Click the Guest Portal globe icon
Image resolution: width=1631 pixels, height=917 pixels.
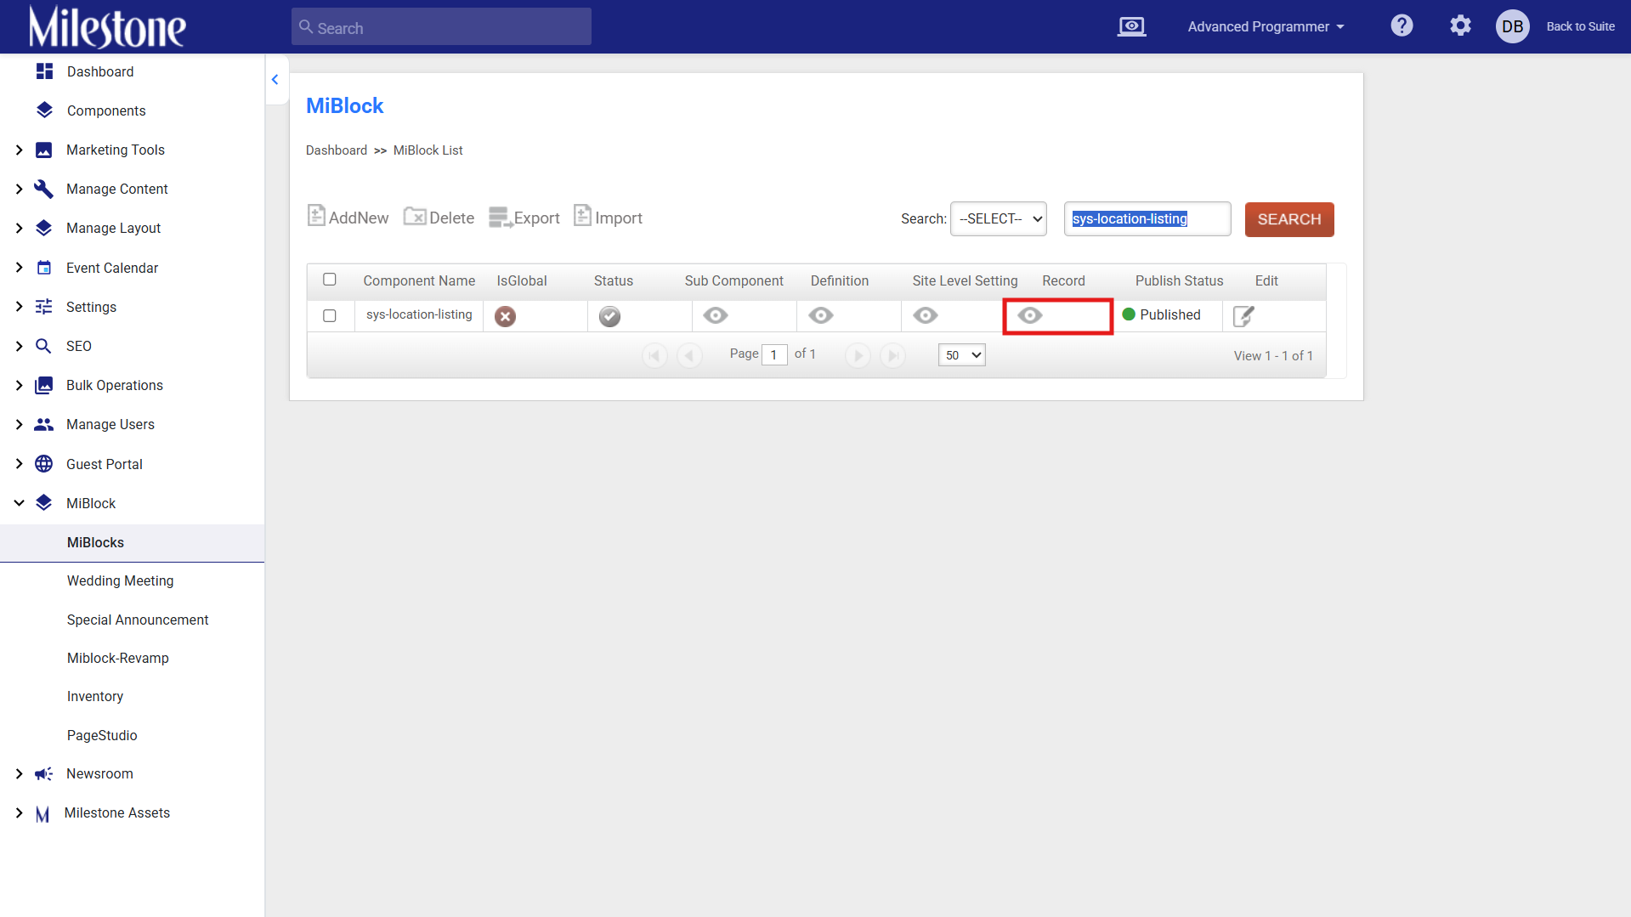[x=43, y=464]
